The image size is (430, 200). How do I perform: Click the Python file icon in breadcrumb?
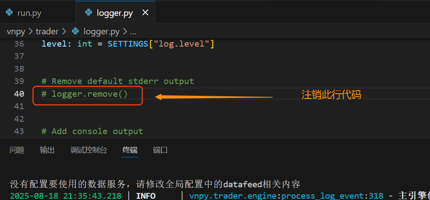click(75, 32)
